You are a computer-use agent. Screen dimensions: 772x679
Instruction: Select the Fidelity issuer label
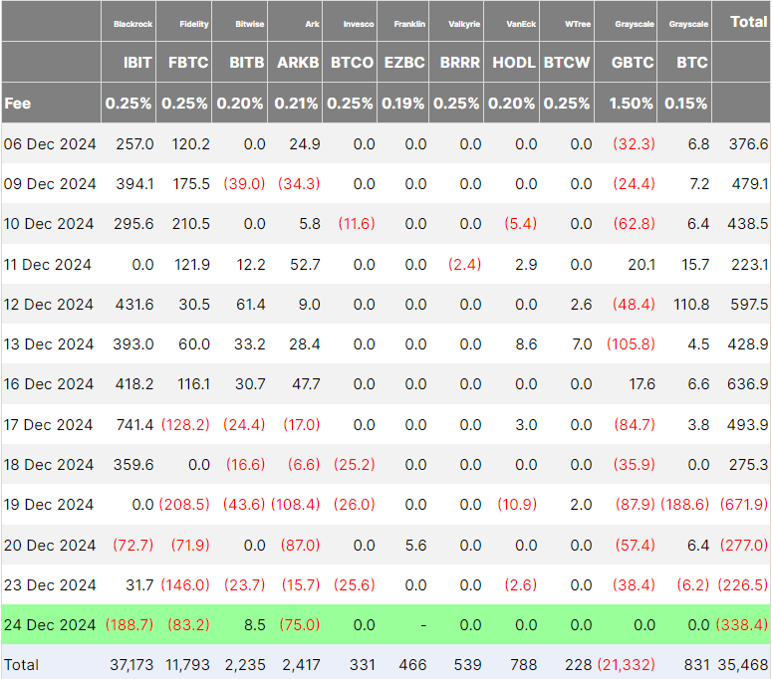click(194, 24)
